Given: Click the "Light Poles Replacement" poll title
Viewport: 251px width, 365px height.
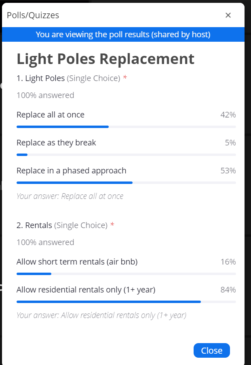Looking at the screenshot, I should point(105,59).
